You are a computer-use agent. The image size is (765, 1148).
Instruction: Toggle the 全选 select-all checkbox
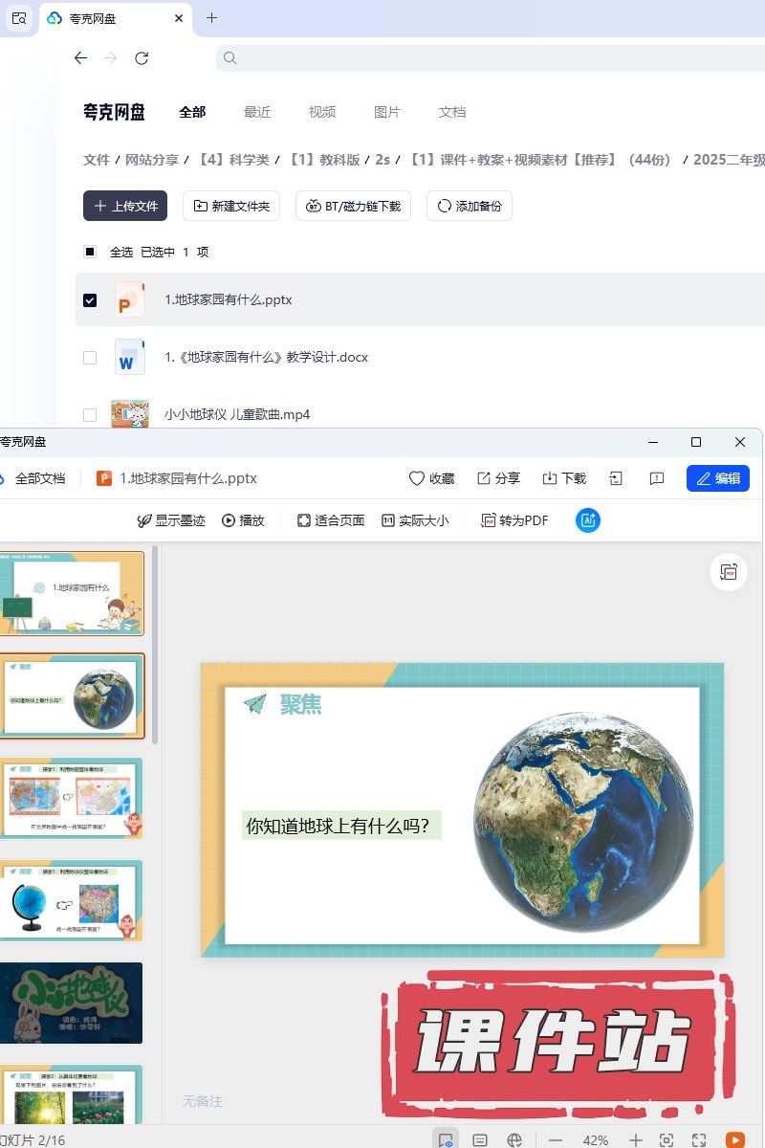[90, 252]
